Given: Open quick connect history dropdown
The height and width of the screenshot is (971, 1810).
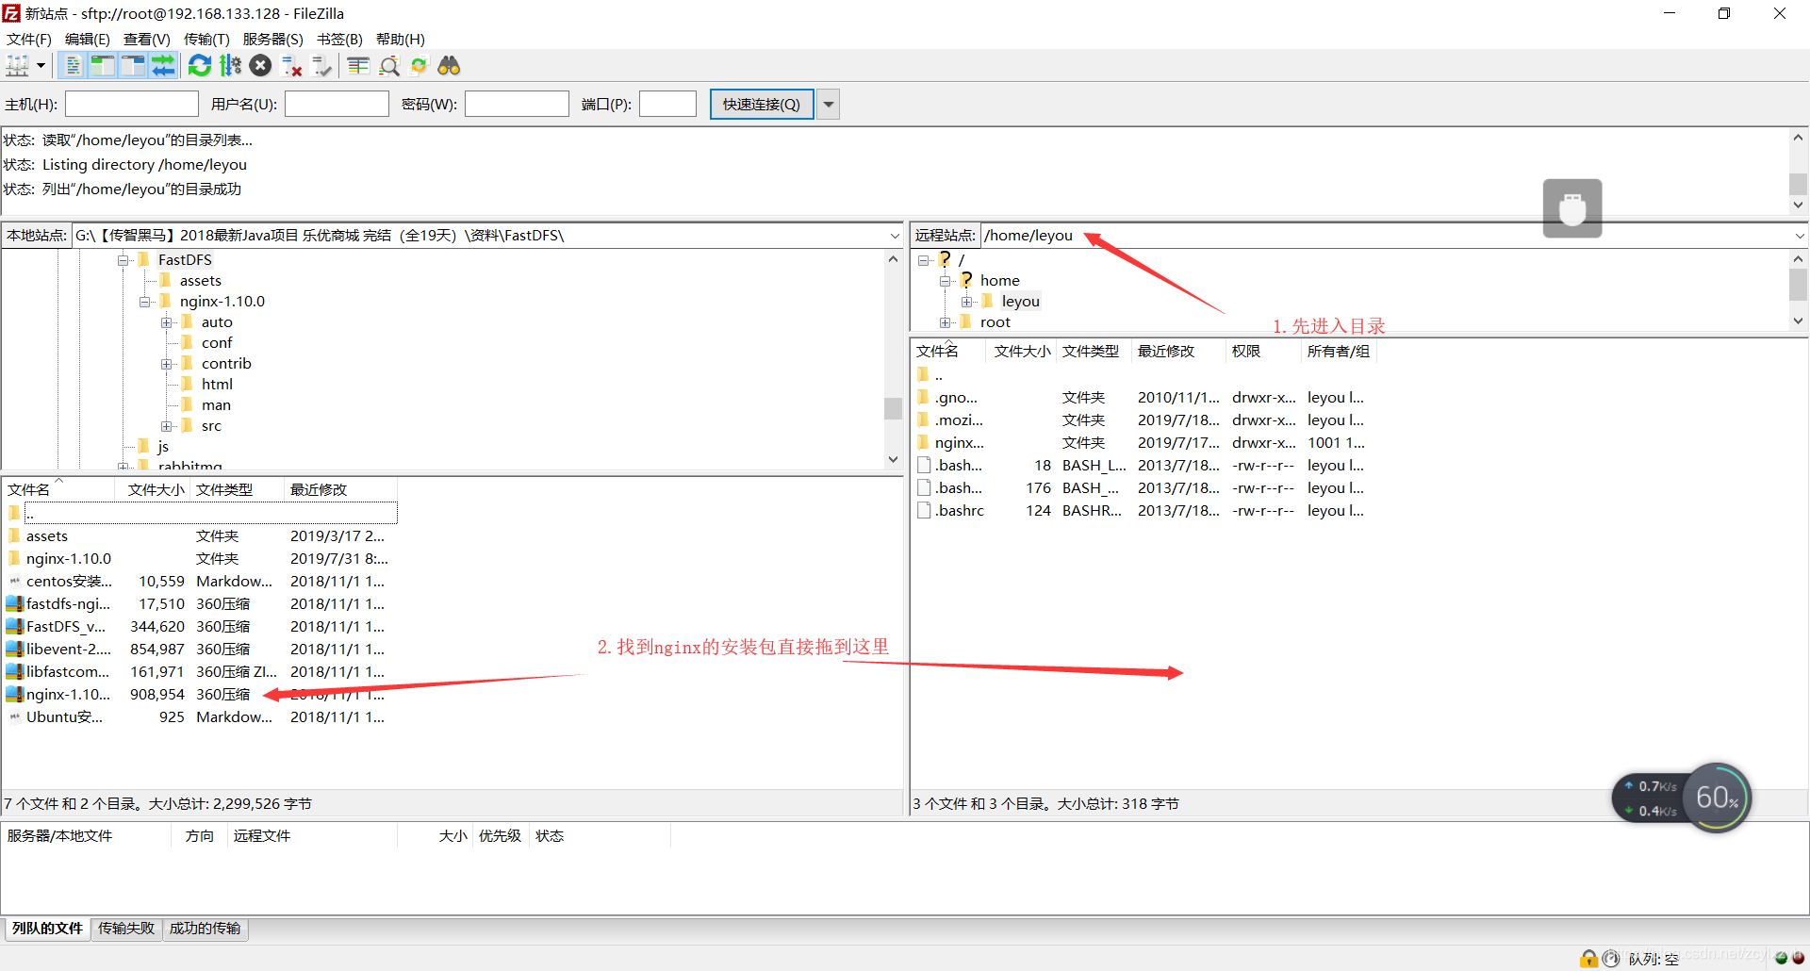Looking at the screenshot, I should tap(828, 104).
